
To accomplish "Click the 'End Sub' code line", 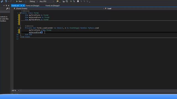I will [28, 34].
